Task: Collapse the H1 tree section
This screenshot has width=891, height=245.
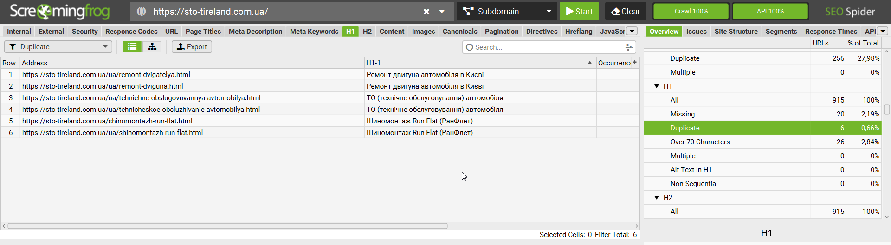Action: click(657, 86)
